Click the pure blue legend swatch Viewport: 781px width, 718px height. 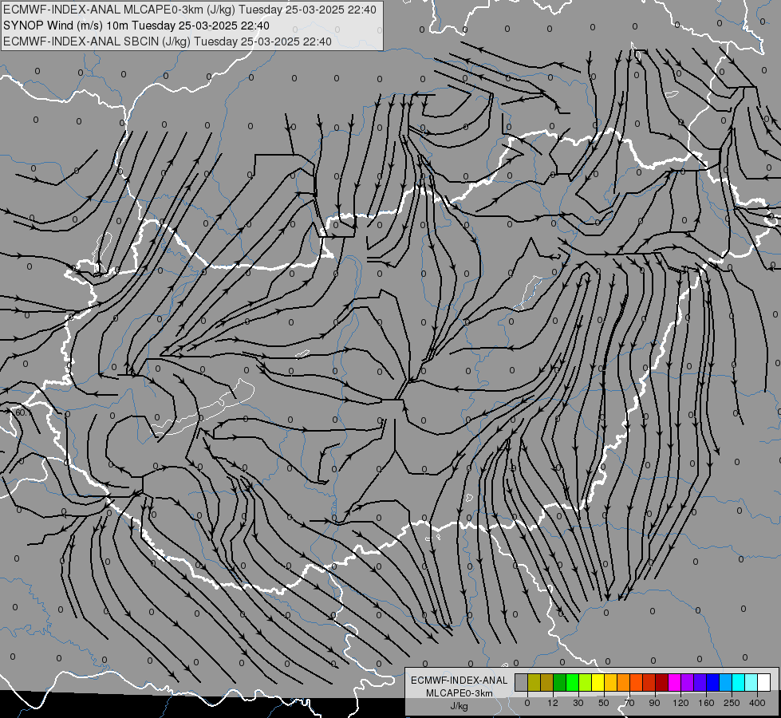[x=712, y=682]
